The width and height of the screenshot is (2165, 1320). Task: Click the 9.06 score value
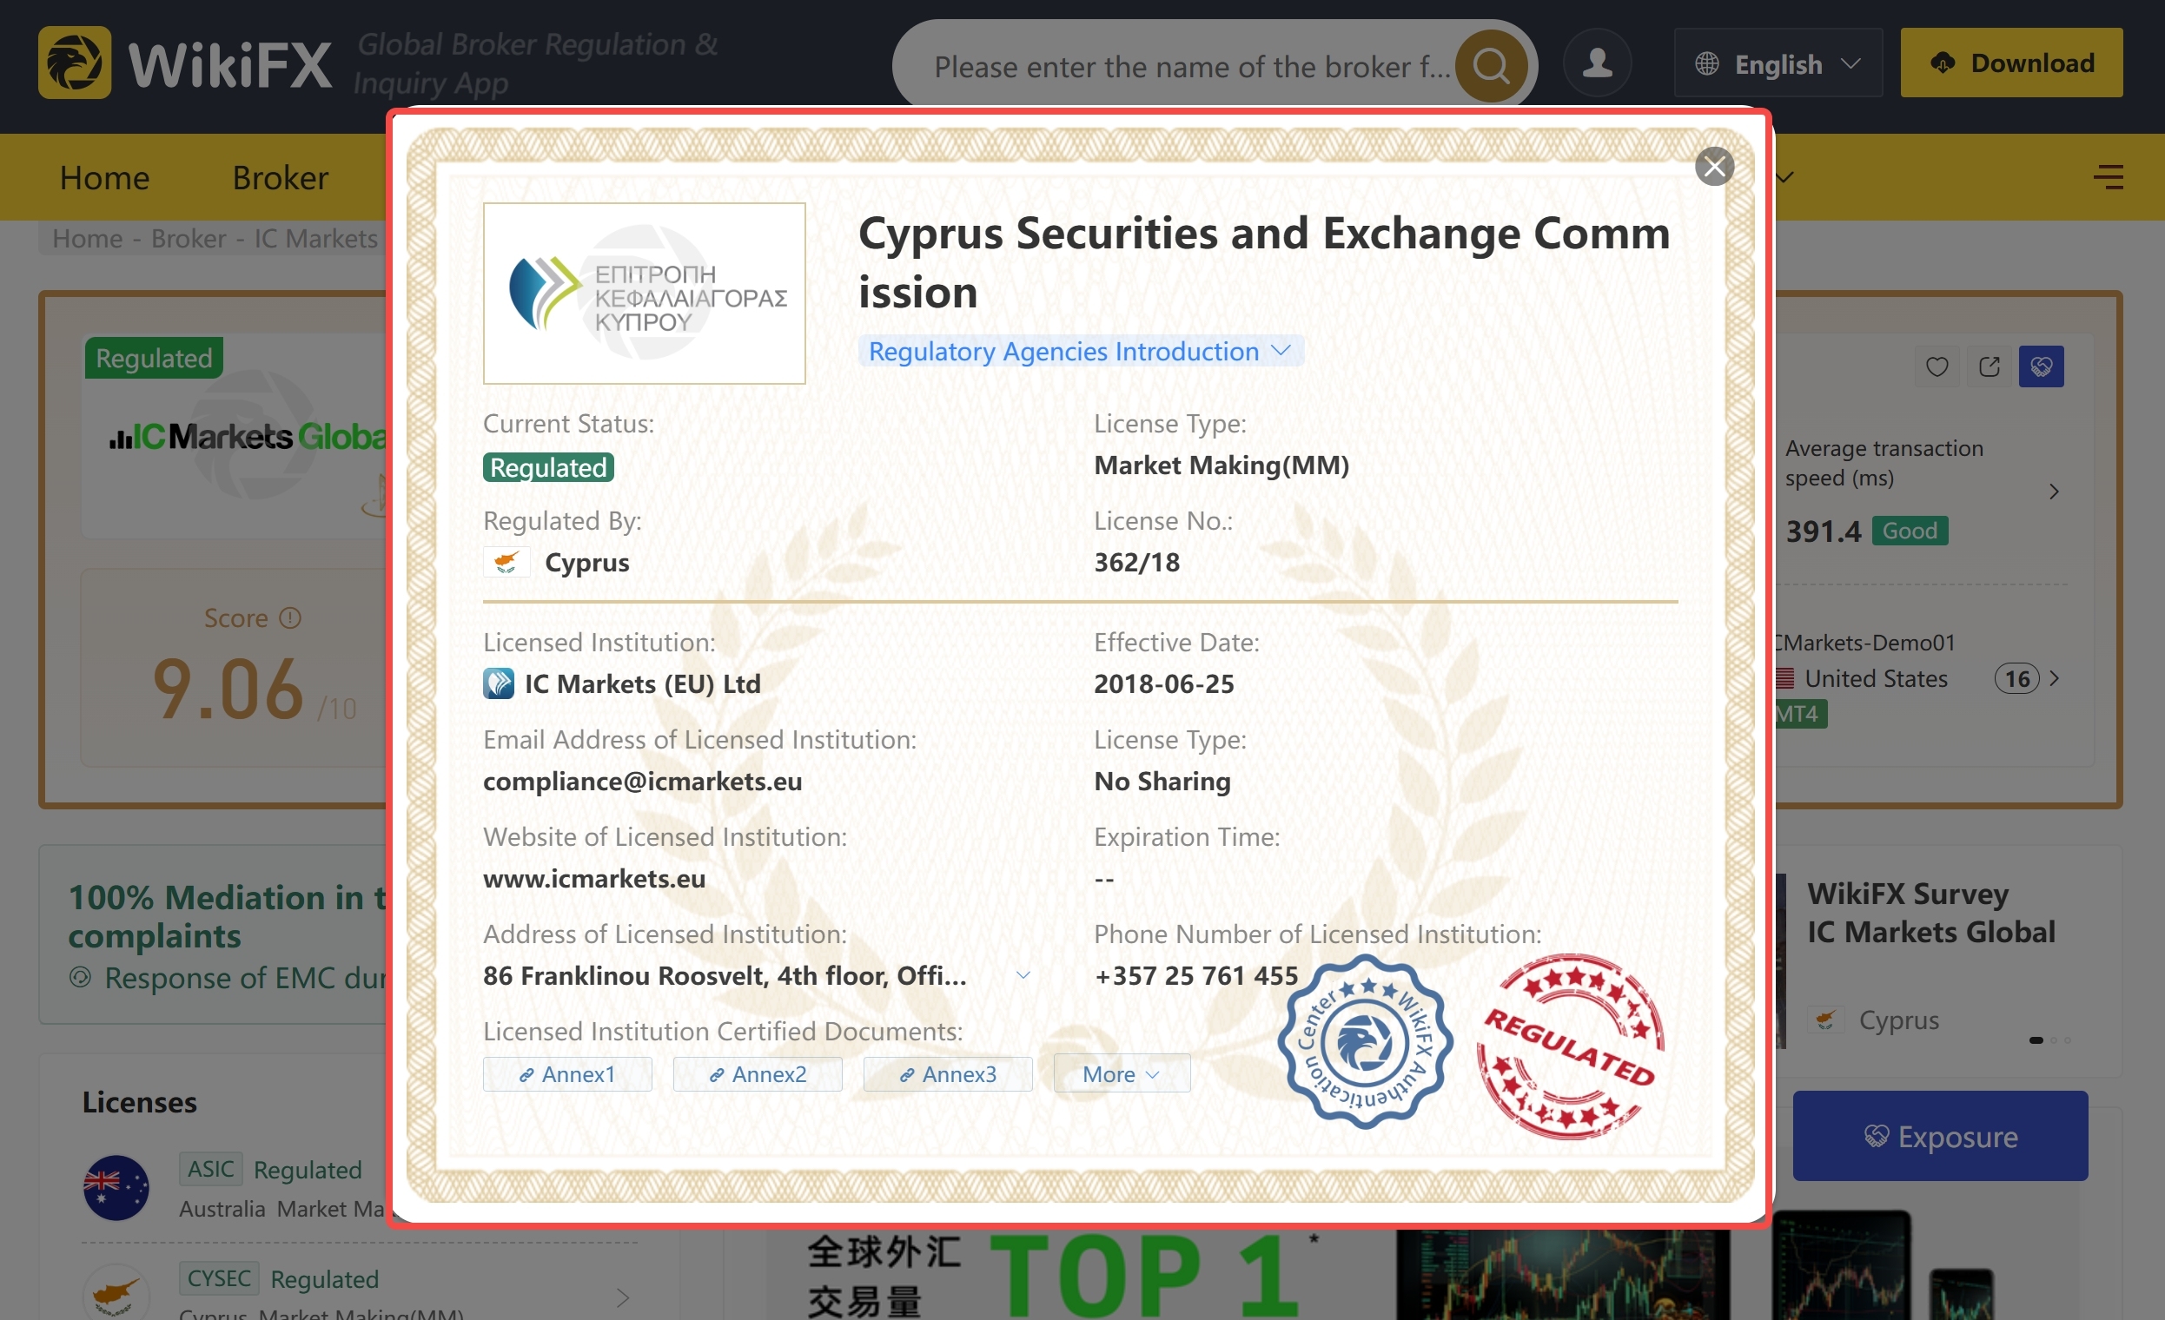point(228,690)
